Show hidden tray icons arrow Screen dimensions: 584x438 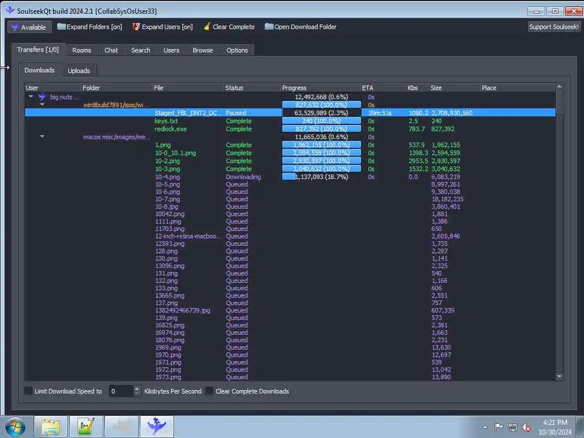(x=485, y=428)
